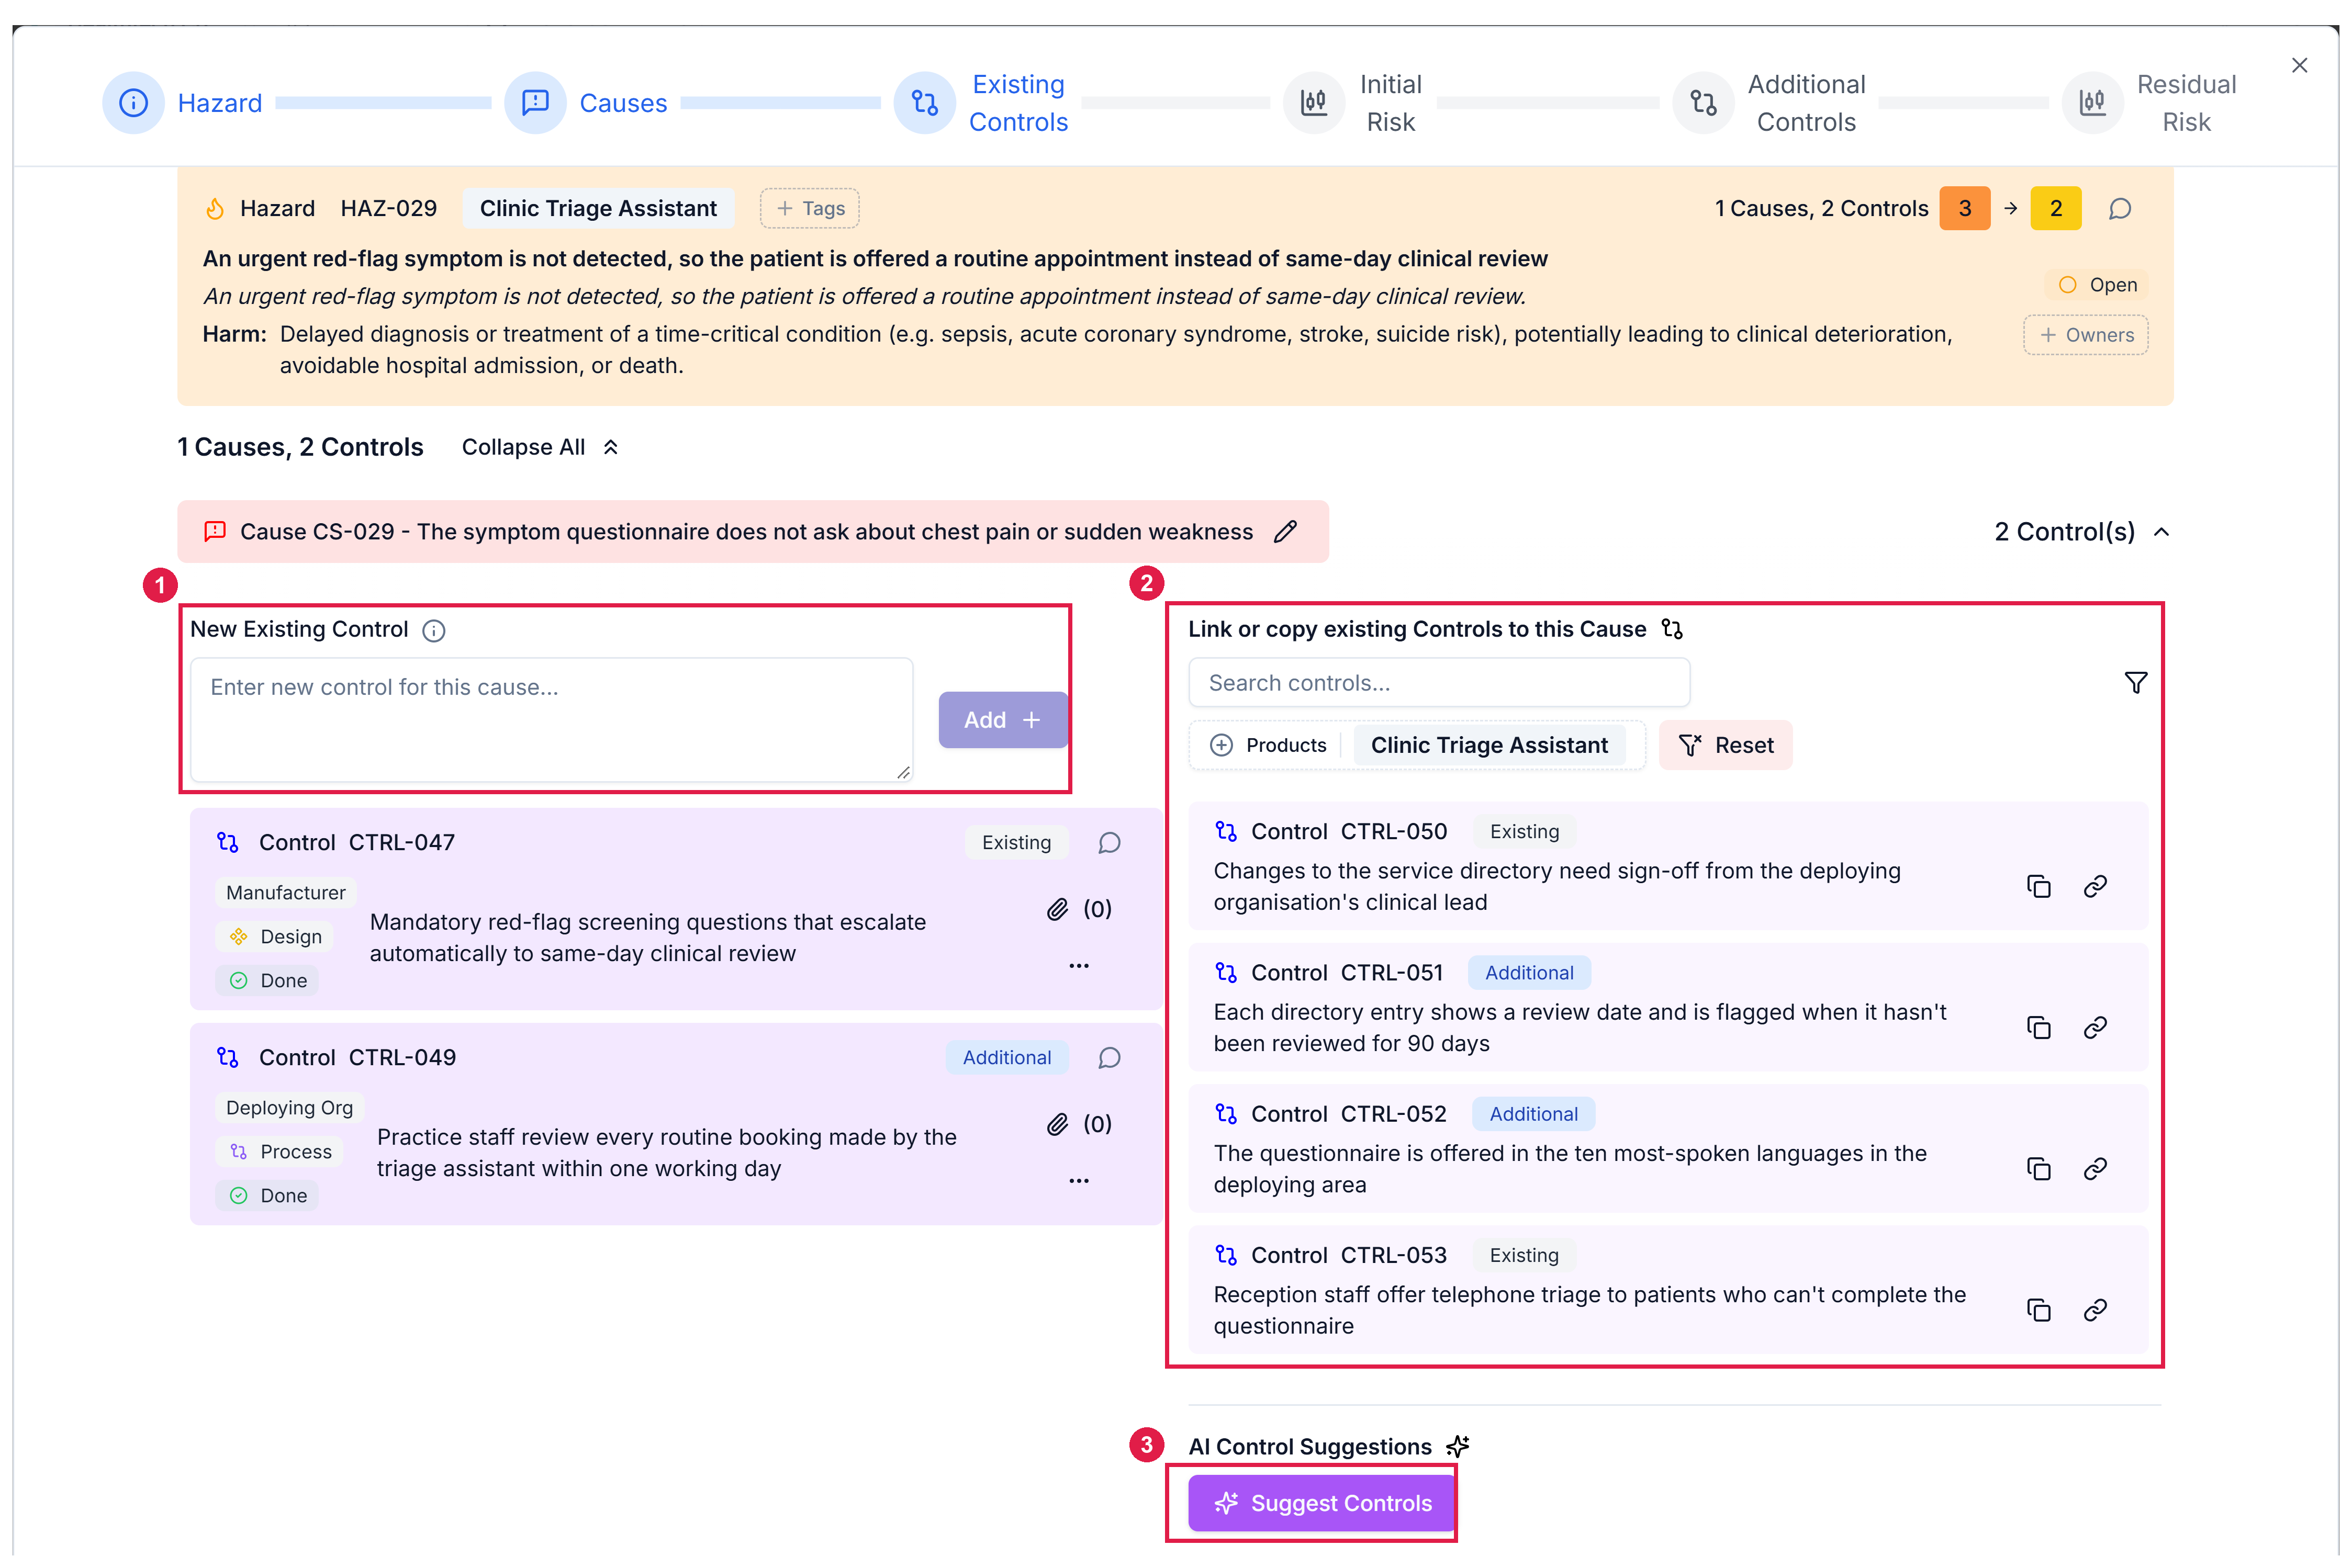2352x1568 pixels.
Task: Copy control CTRL-052 to this cause
Action: 2038,1169
